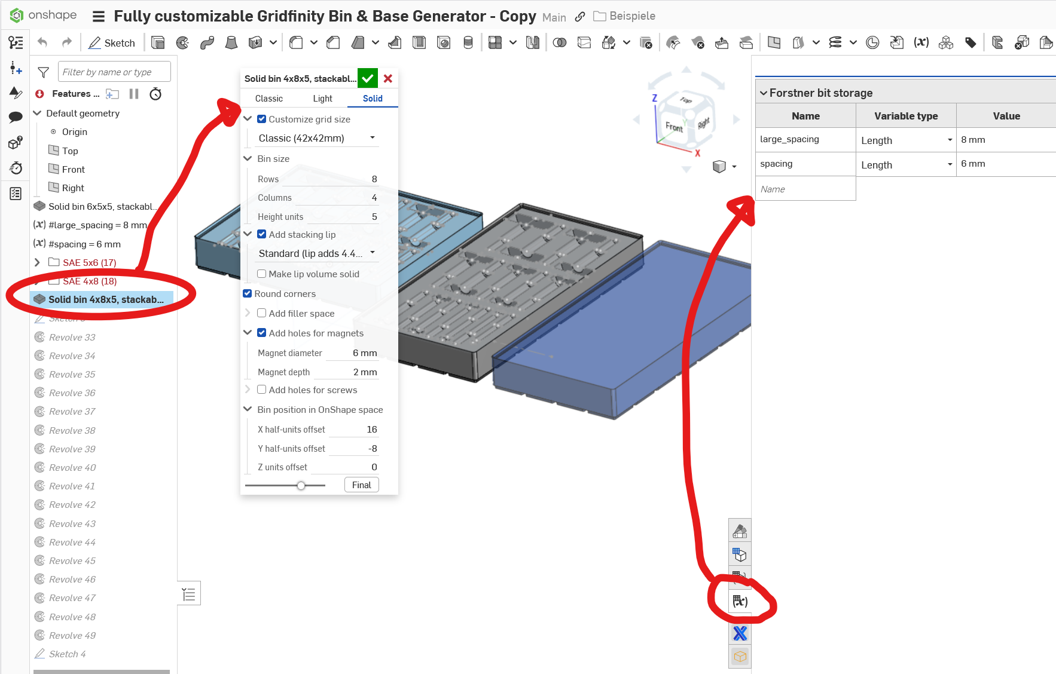Select the Hole tool
This screenshot has height=674, width=1056.
coord(444,42)
